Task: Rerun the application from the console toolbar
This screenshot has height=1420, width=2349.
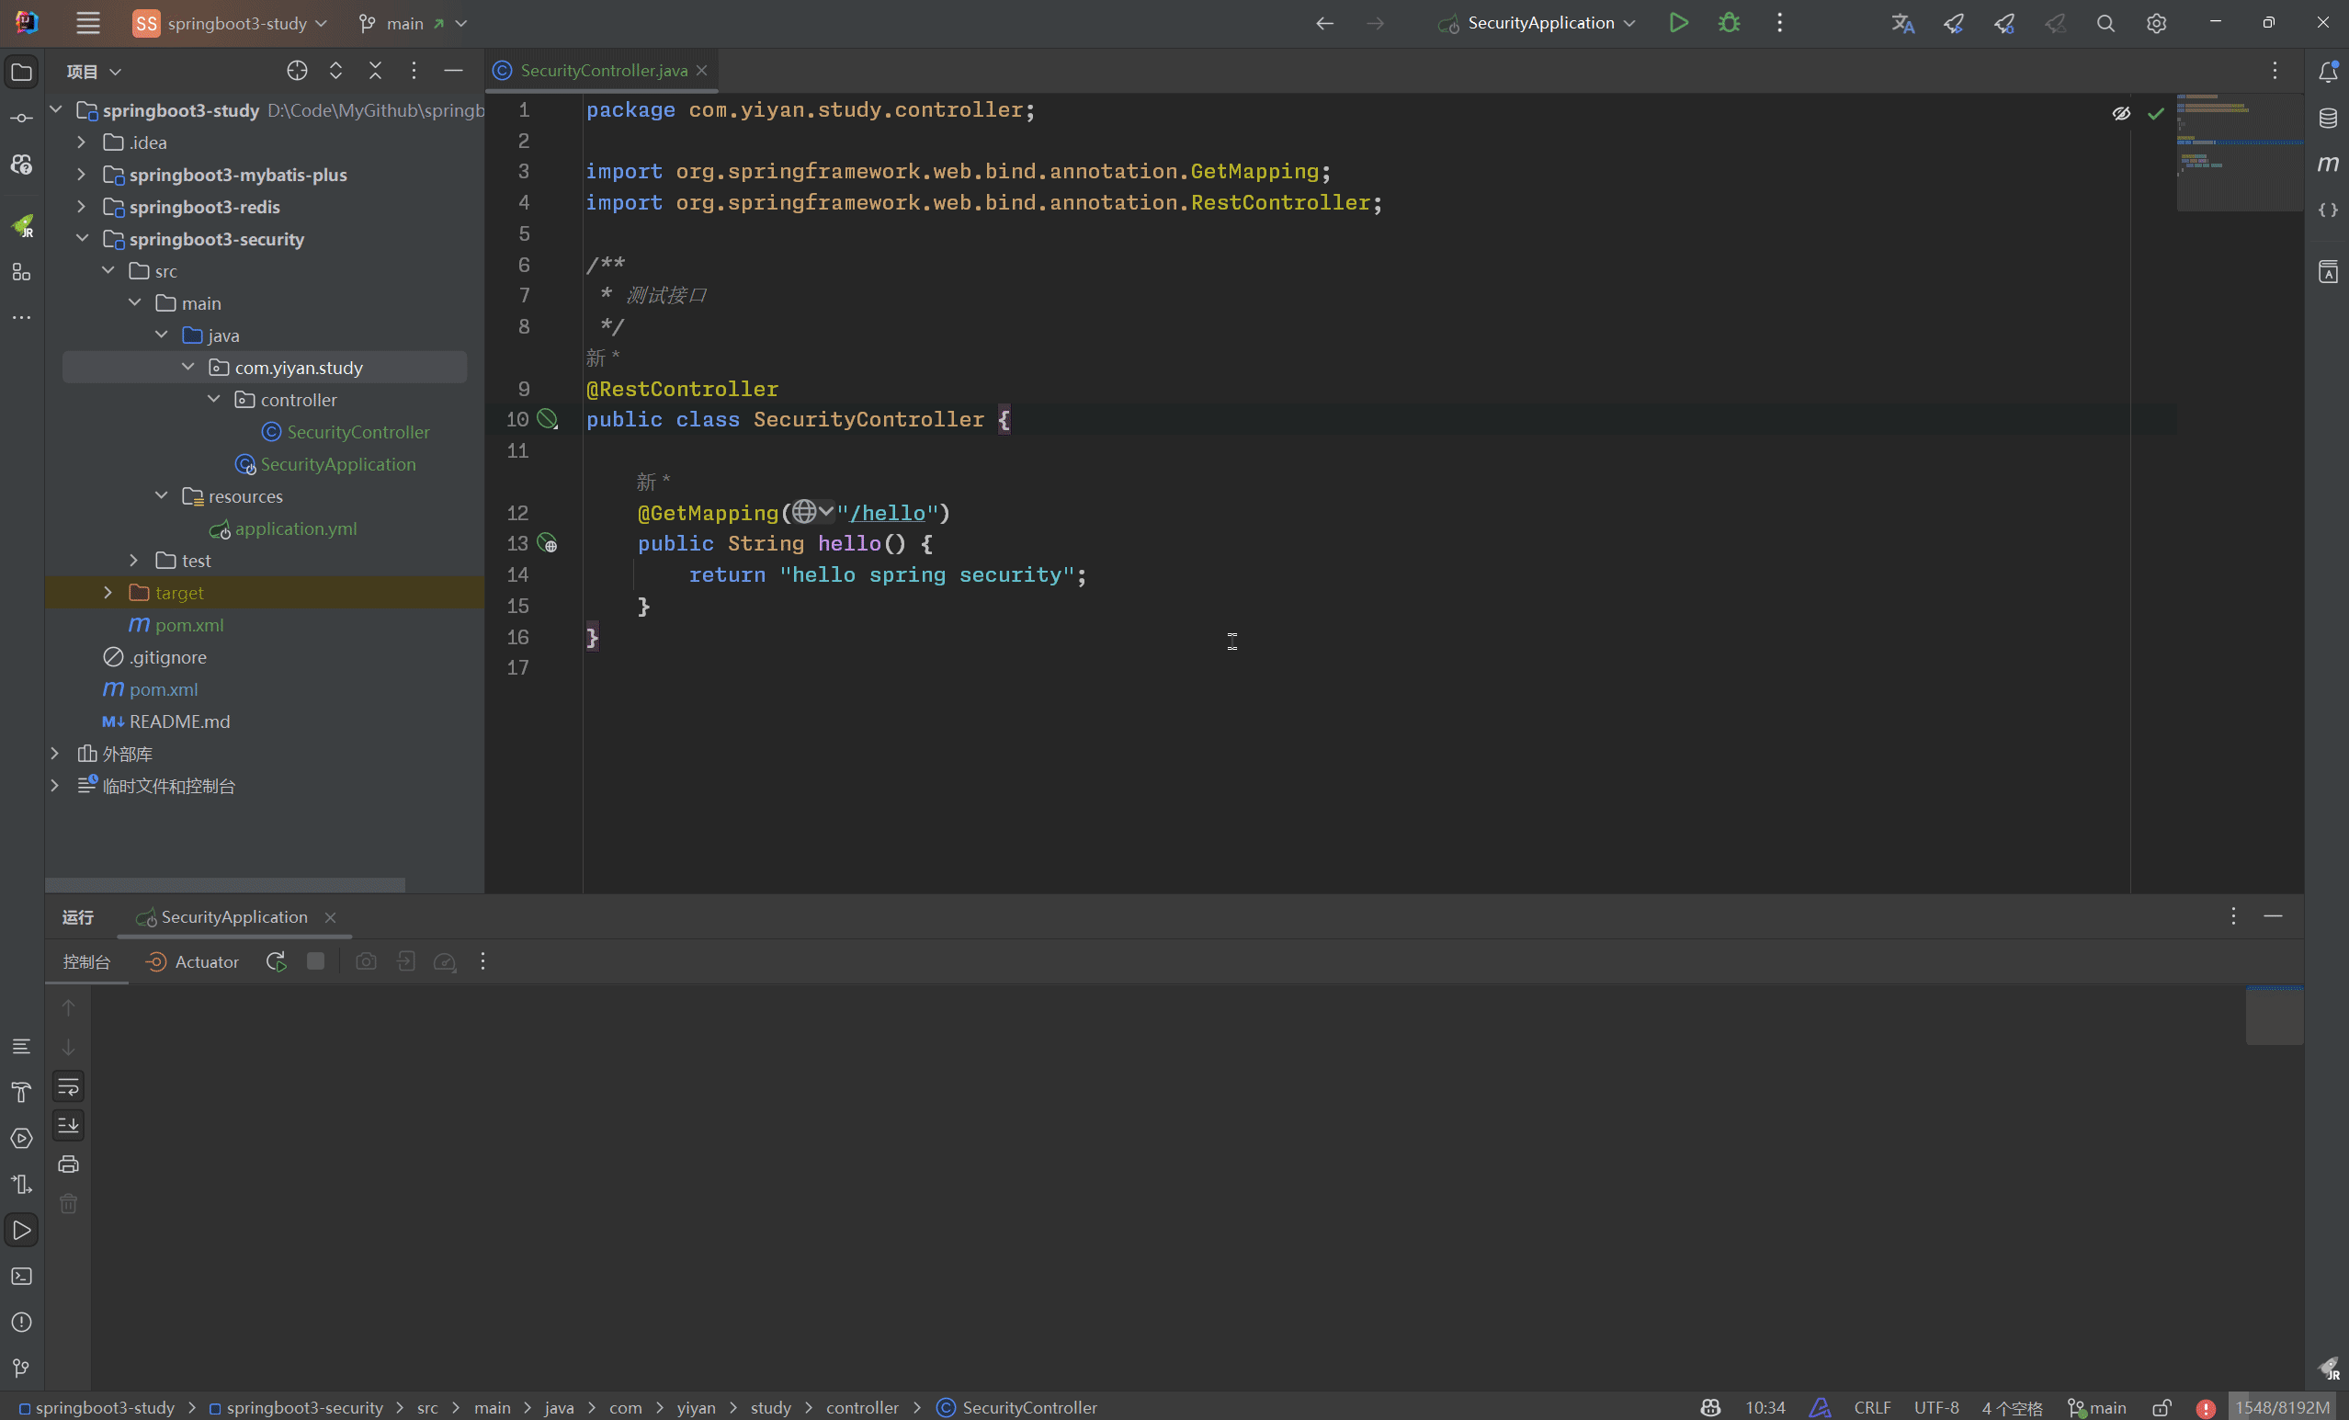Action: pos(276,961)
